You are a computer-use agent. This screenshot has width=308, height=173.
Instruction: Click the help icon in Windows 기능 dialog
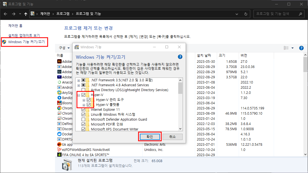pyautogui.click(x=180, y=57)
